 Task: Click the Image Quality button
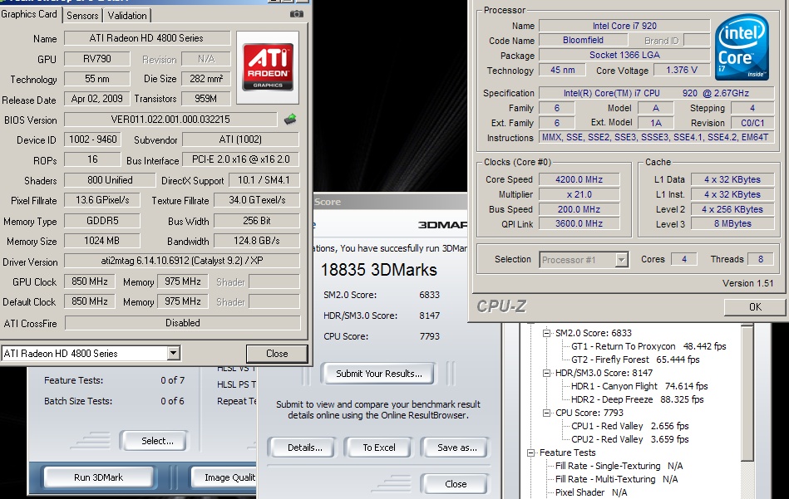point(225,477)
